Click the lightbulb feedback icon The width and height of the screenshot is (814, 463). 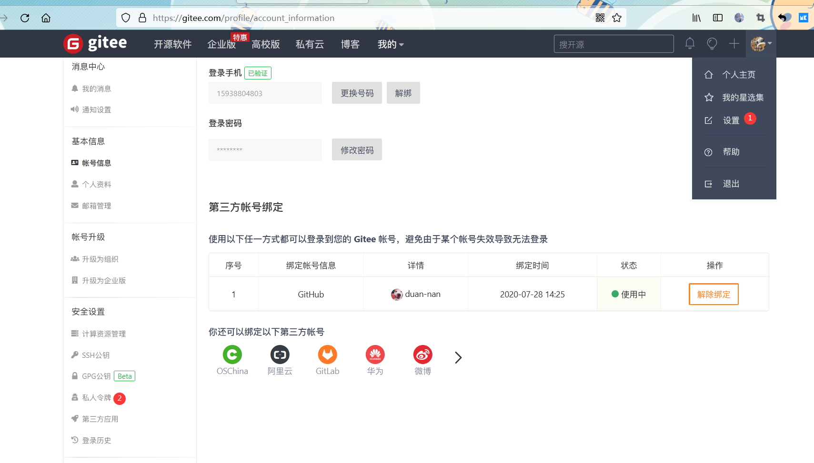tap(712, 43)
